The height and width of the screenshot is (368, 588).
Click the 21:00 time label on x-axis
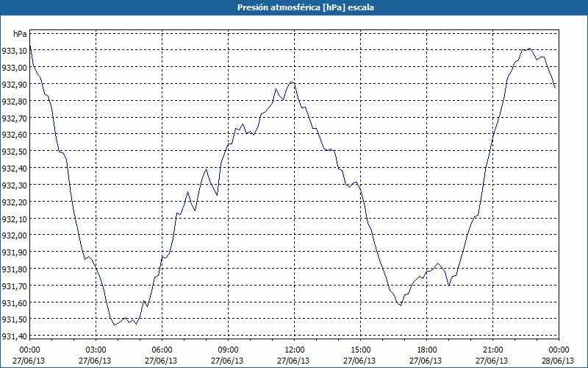[x=492, y=350]
